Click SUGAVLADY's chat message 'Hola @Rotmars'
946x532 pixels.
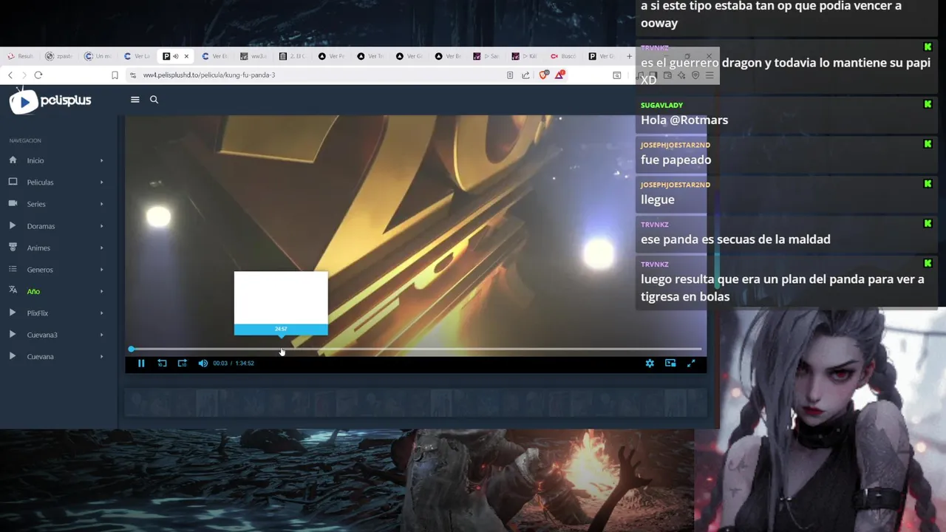pyautogui.click(x=684, y=120)
